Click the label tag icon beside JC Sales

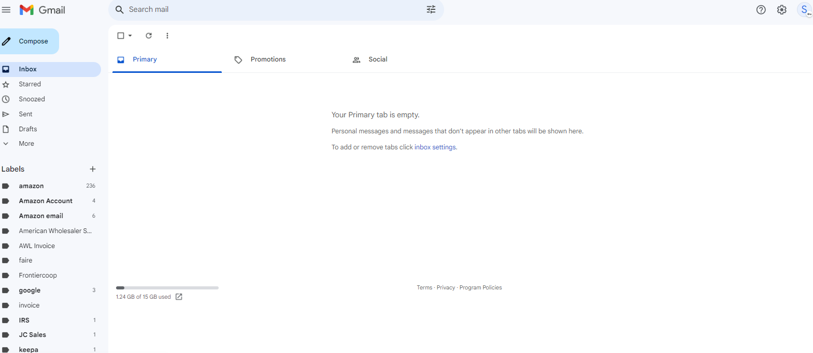click(6, 335)
